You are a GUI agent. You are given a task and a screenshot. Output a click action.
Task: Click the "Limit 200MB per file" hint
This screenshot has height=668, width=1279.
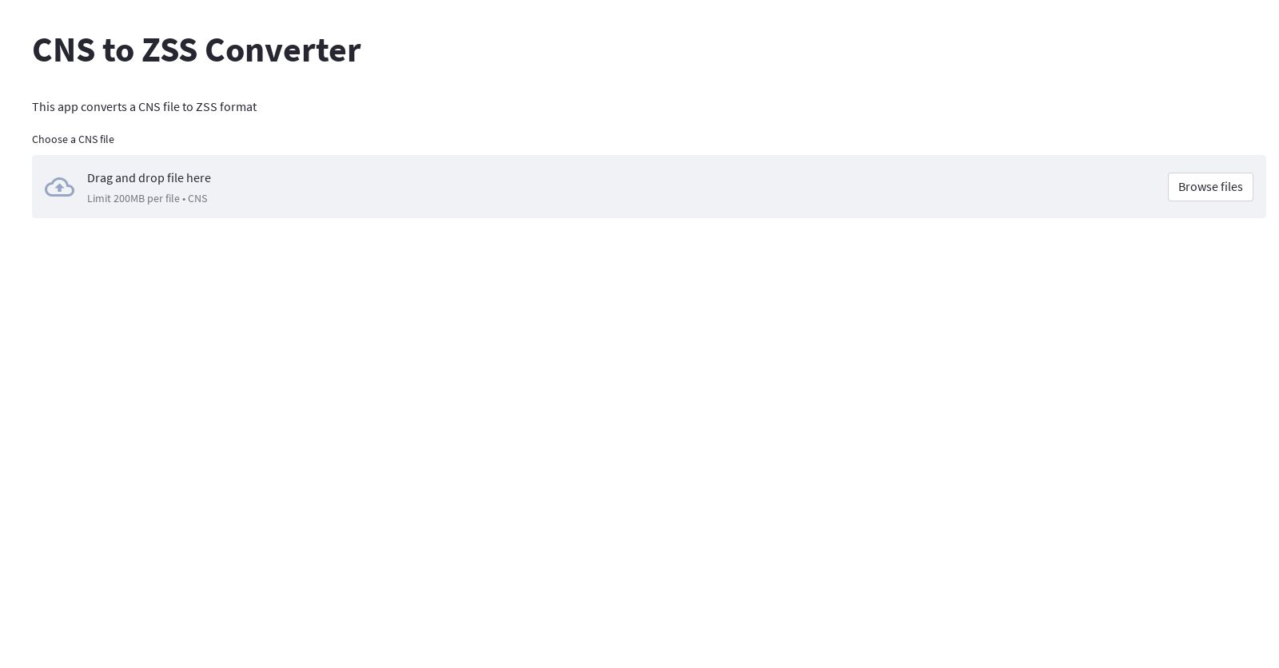click(133, 199)
